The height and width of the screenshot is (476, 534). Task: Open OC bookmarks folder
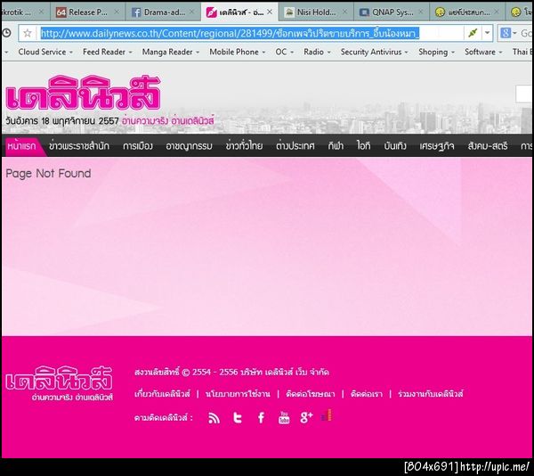(x=285, y=52)
